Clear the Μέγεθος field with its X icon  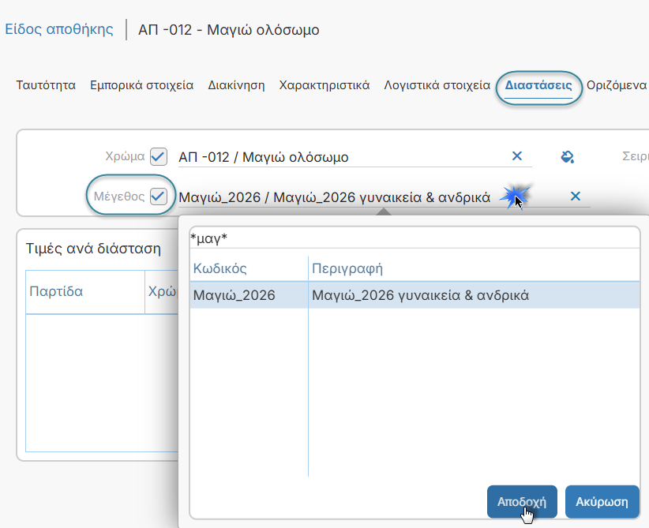pyautogui.click(x=576, y=197)
